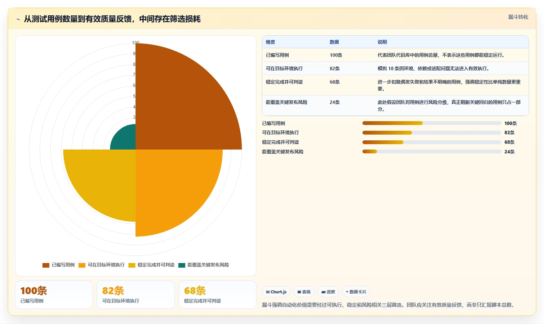544x324 pixels.
Task: Select the 数据卡片 tag chip
Action: (356, 292)
